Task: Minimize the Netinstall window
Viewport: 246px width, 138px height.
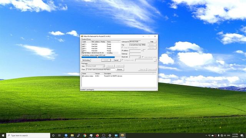Action: pyautogui.click(x=143, y=36)
